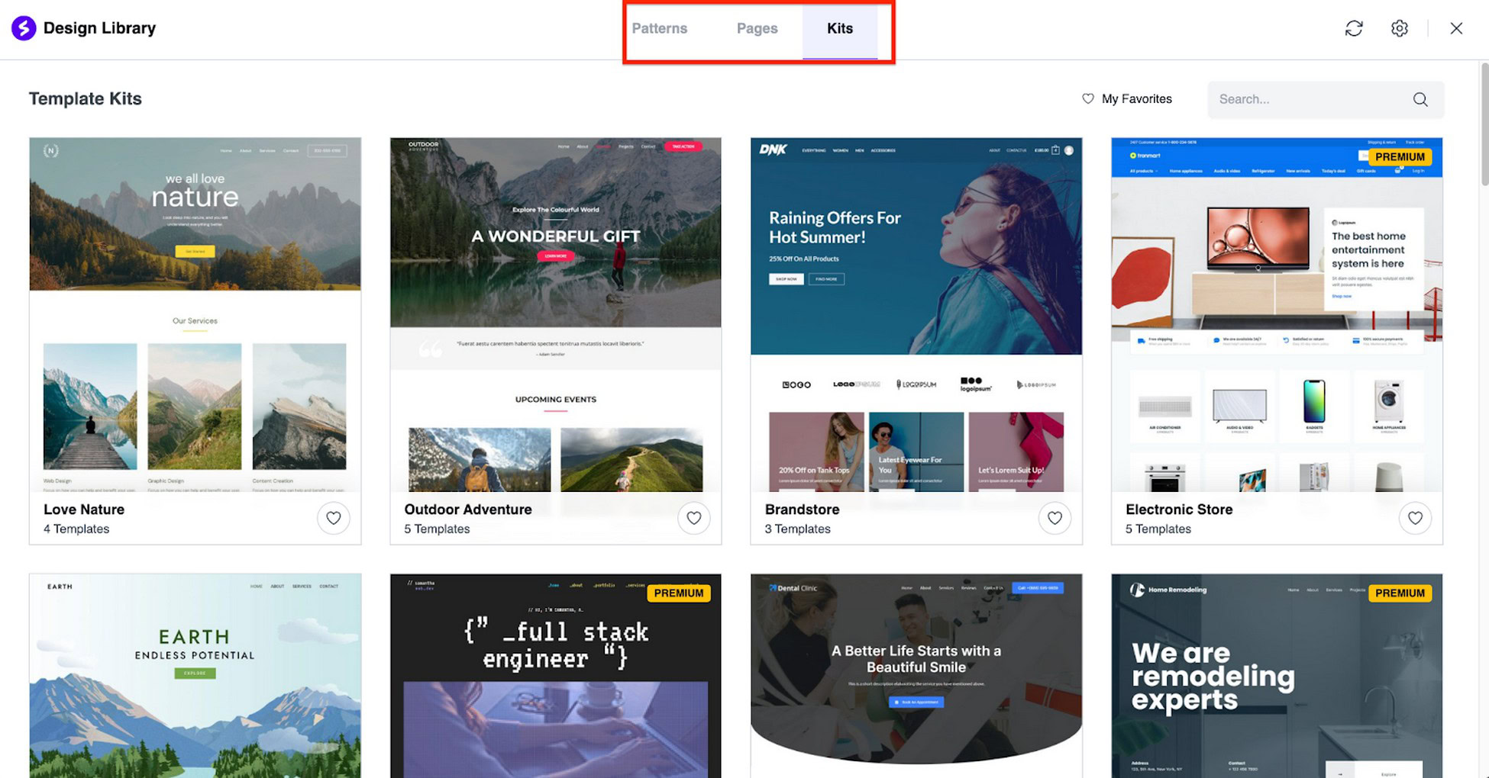Image resolution: width=1489 pixels, height=778 pixels.
Task: Open the Earth Endless Potential kit
Action: (195, 671)
